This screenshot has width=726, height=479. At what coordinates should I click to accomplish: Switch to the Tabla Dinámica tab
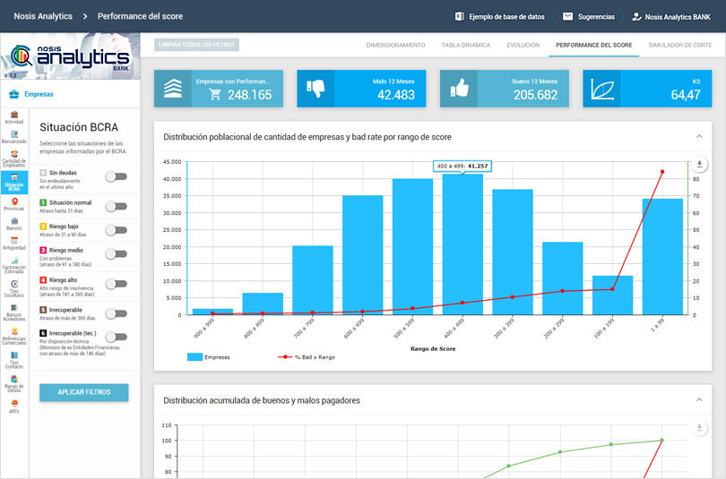(466, 45)
